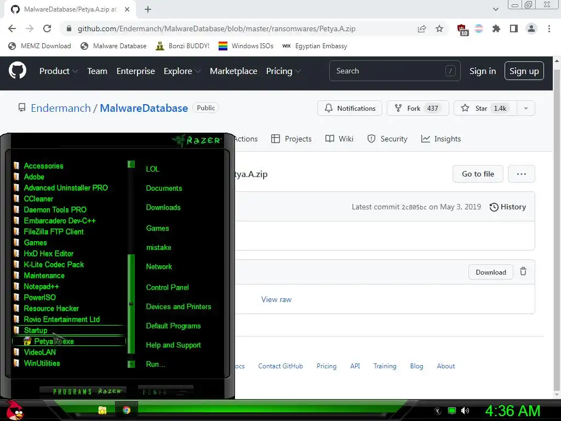Open a new browser tab

pyautogui.click(x=148, y=9)
